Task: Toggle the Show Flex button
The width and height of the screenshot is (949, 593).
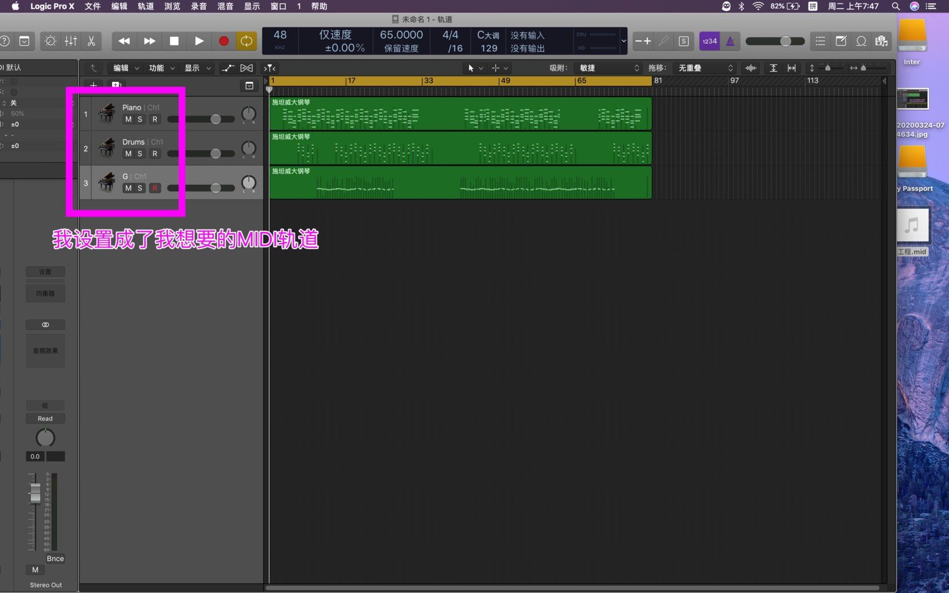Action: (247, 68)
